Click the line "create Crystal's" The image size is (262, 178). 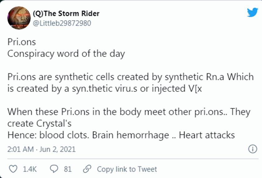[39, 123]
